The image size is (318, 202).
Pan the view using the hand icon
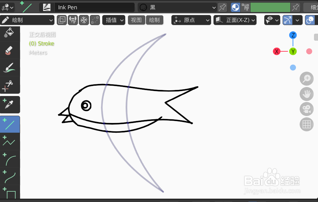click(x=306, y=94)
